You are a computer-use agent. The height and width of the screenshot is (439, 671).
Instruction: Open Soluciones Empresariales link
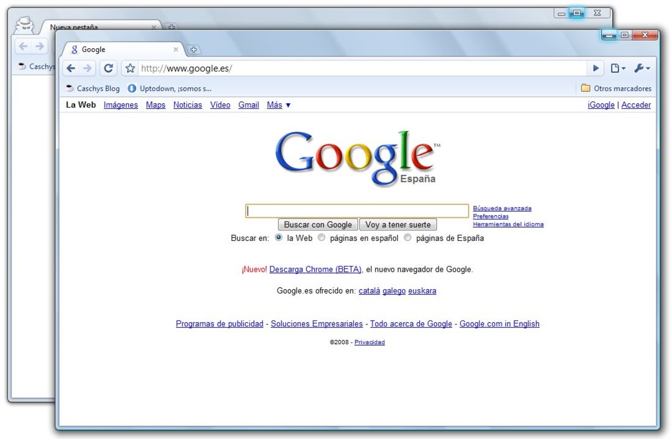click(x=317, y=324)
